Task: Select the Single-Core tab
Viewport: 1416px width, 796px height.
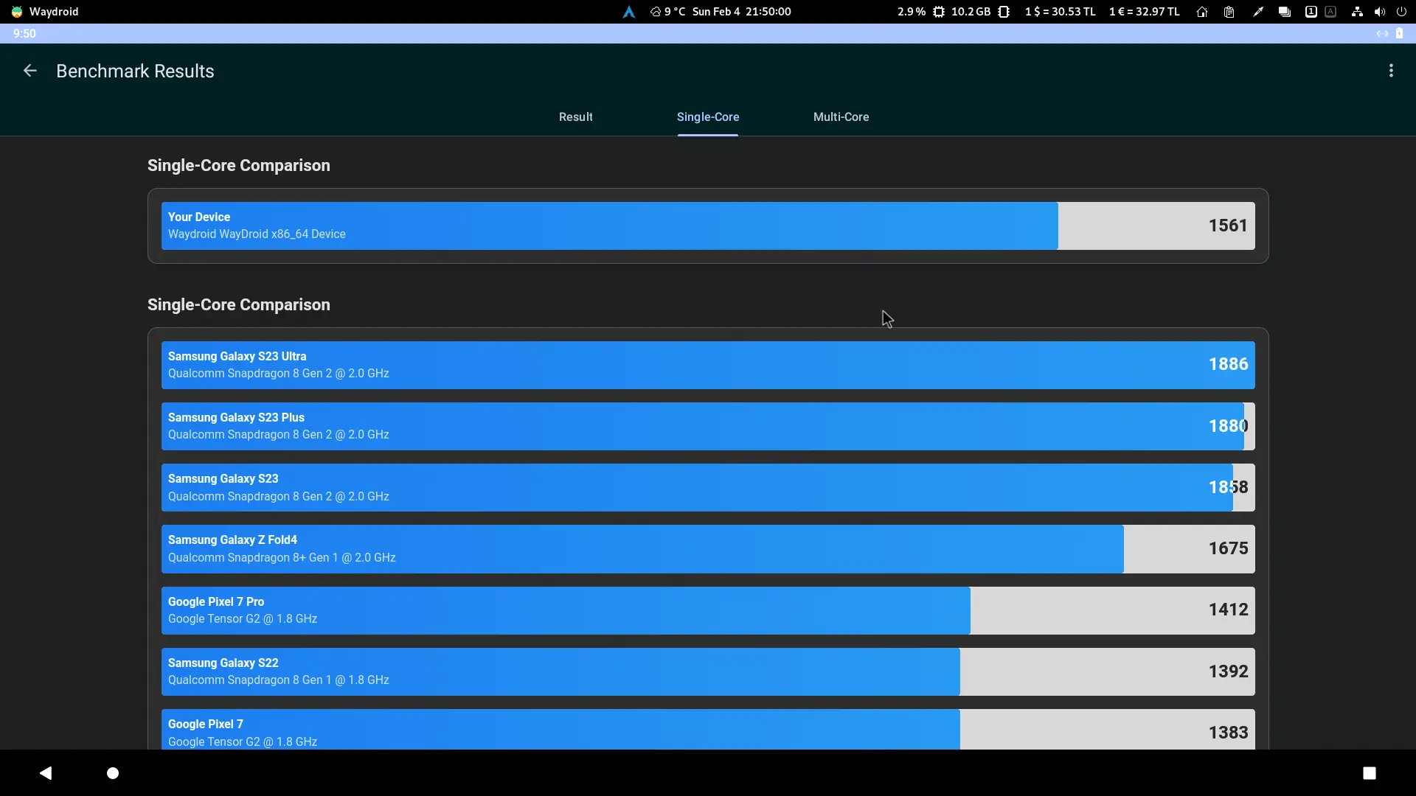Action: (708, 116)
